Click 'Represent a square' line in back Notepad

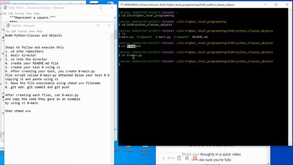pos(33,17)
